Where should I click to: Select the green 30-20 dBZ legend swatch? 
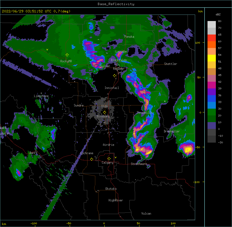(x=212, y=112)
